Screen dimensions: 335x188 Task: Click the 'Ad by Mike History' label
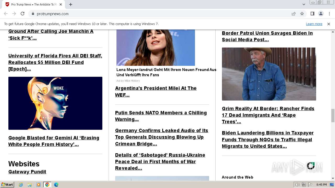click(x=128, y=81)
